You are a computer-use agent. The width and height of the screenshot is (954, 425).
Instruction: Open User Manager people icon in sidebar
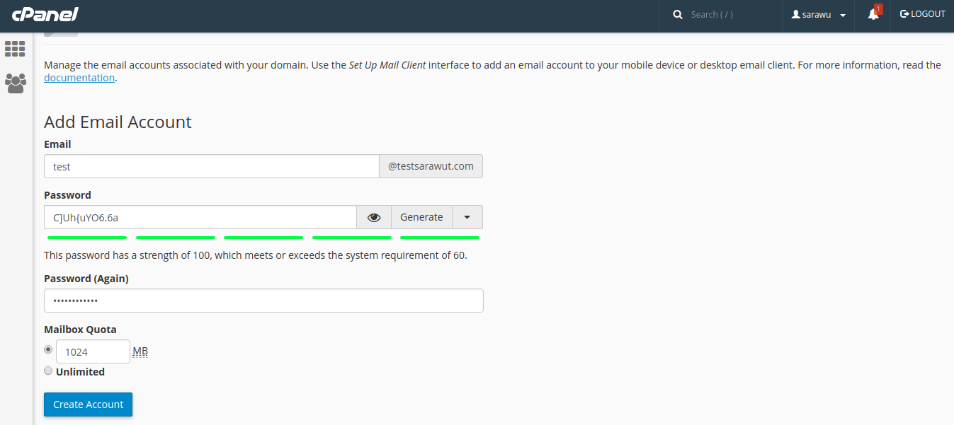pos(15,83)
